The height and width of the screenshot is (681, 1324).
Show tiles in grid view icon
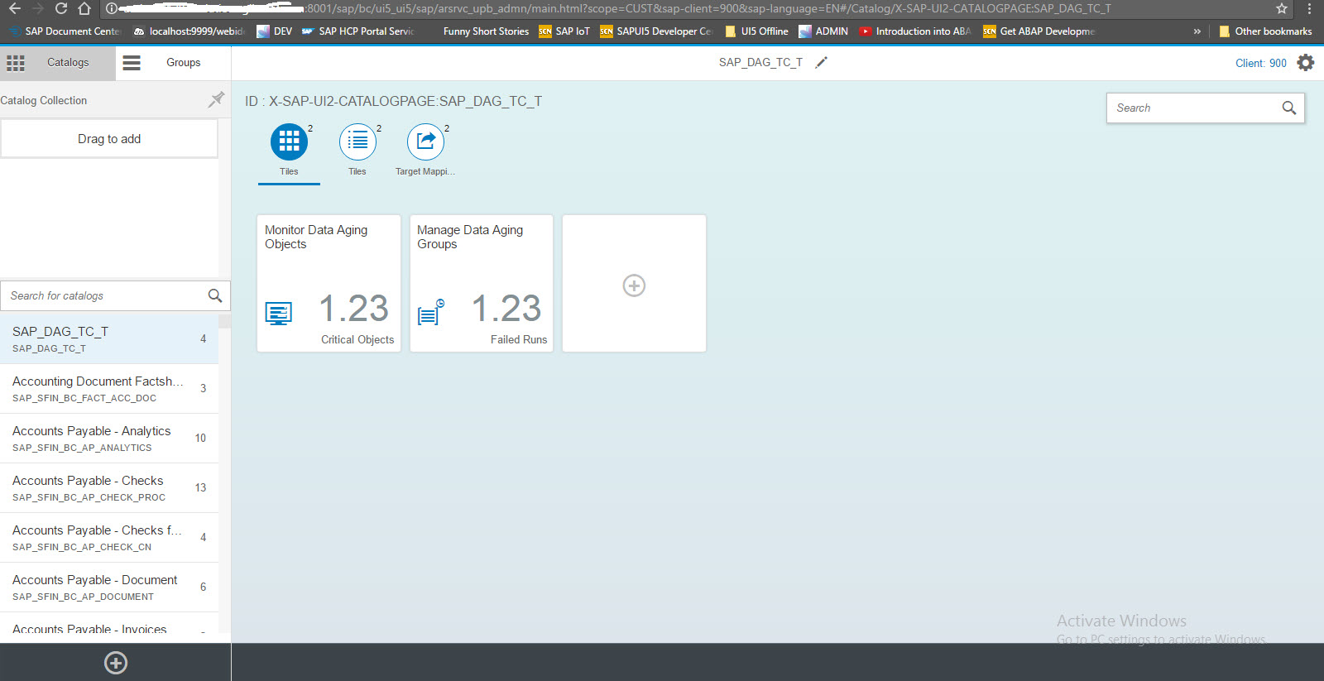coord(289,141)
